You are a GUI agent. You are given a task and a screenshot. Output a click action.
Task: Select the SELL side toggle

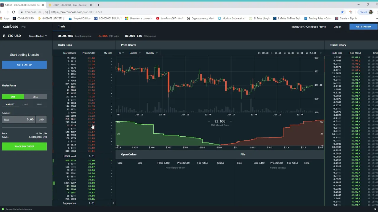click(35, 97)
